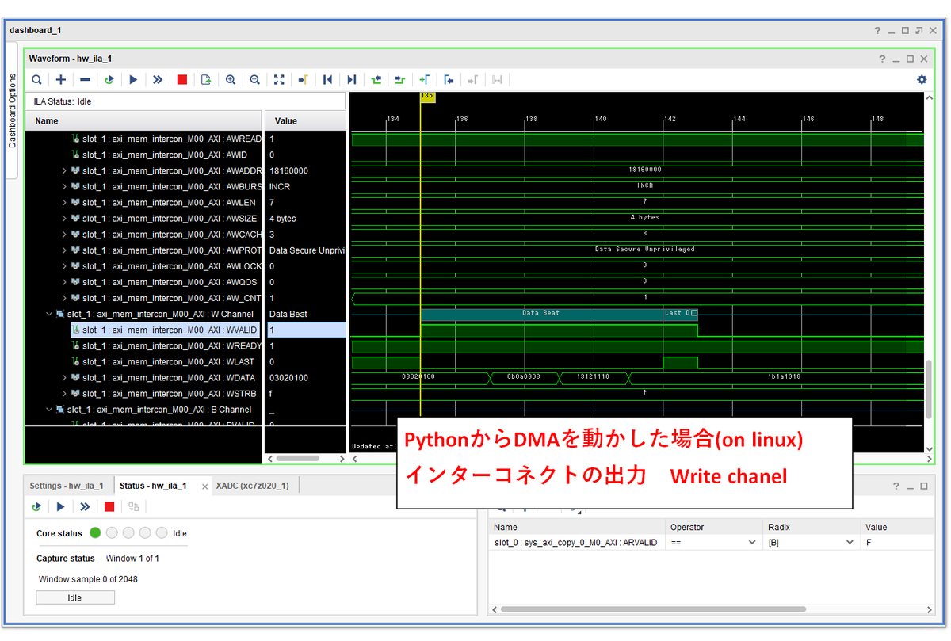Click the Value column header
This screenshot has width=951, height=641.
305,120
